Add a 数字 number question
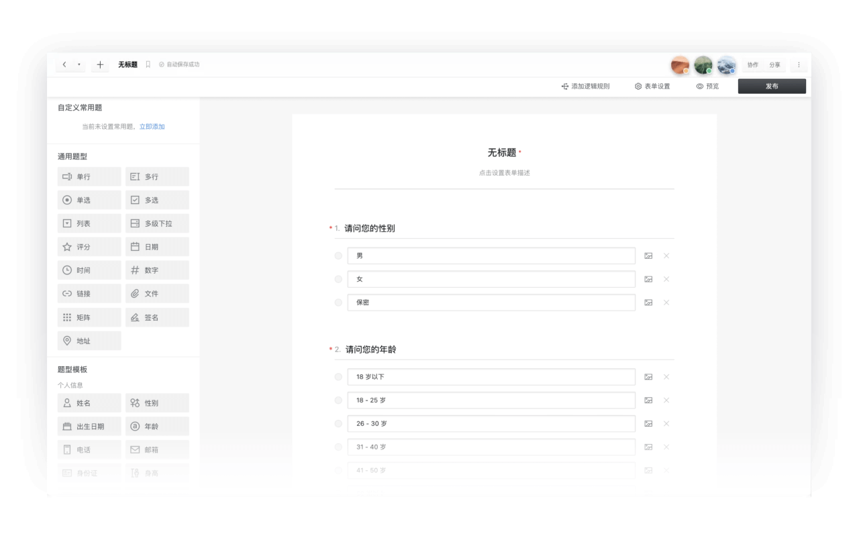The width and height of the screenshot is (859, 550). [x=157, y=271]
